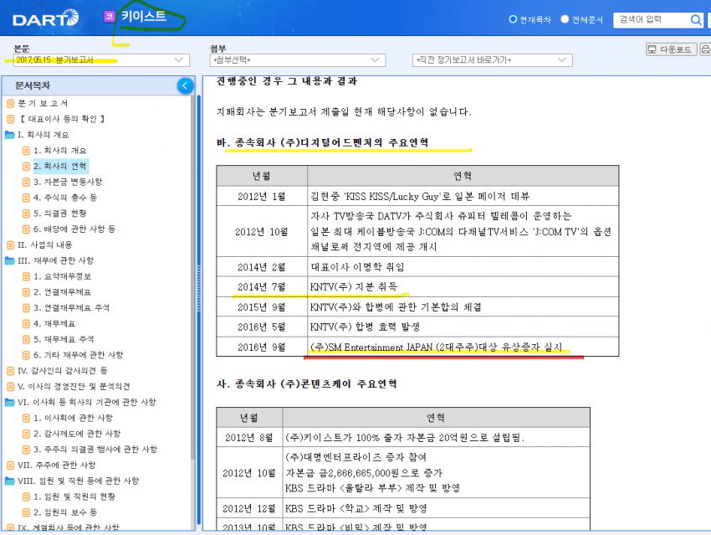Image resolution: width=711 pixels, height=535 pixels.
Task: Click the 2014년 7월 table cell
Action: (262, 287)
